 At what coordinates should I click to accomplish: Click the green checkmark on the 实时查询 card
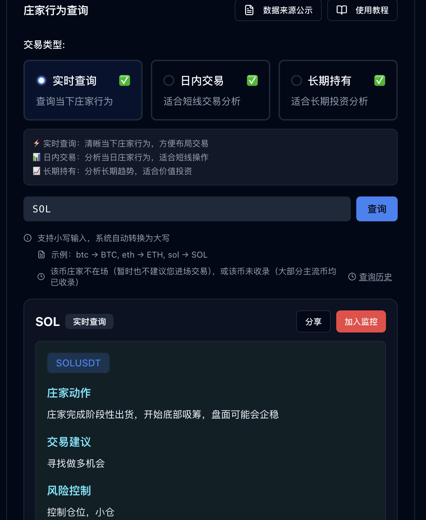tap(125, 80)
